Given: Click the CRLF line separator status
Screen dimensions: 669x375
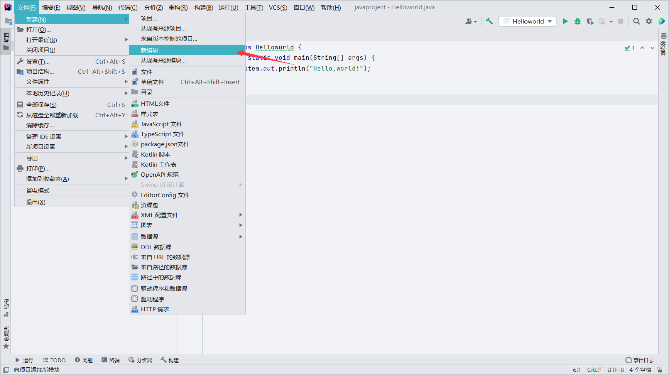Looking at the screenshot, I should [594, 370].
